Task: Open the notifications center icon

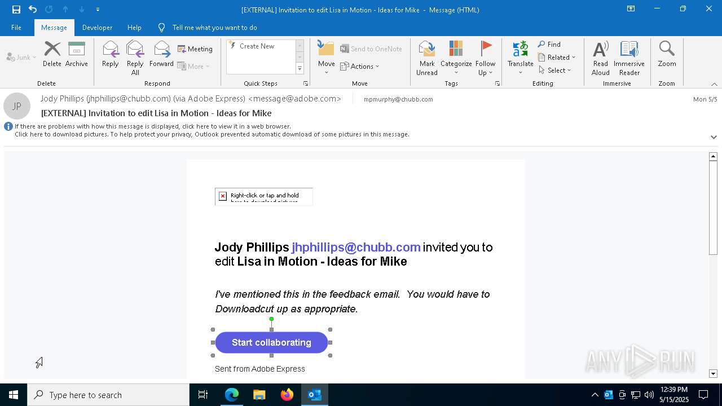Action: (704, 395)
